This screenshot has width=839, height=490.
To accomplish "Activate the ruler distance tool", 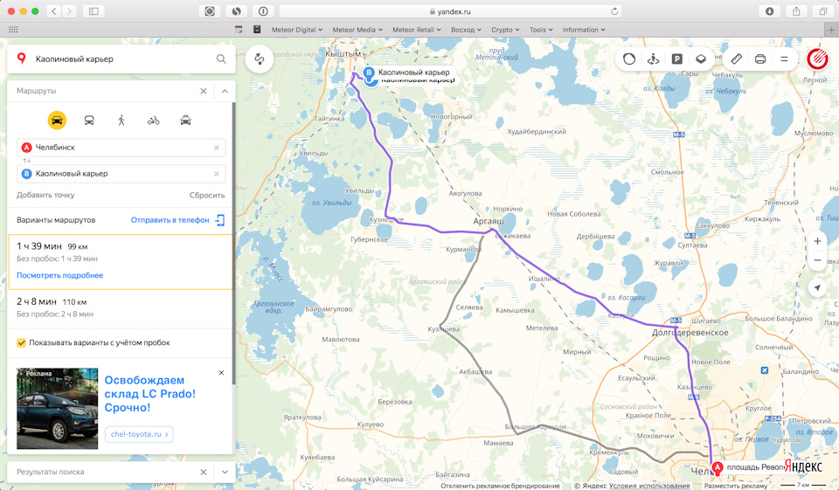I will coord(737,59).
